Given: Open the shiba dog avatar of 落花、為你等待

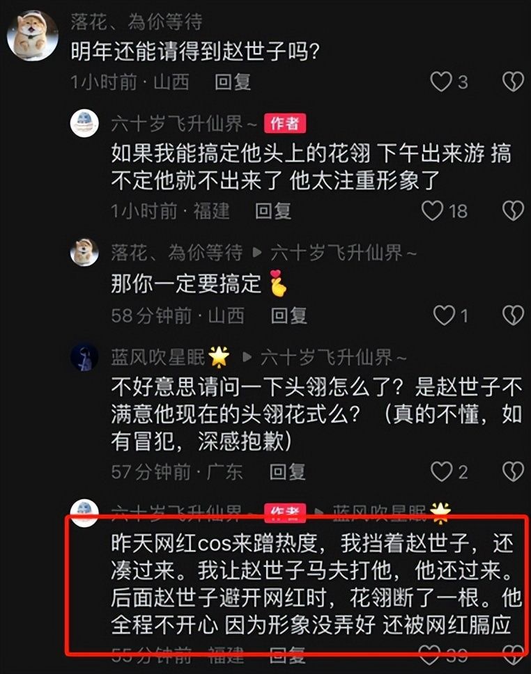Looking at the screenshot, I should 33,36.
